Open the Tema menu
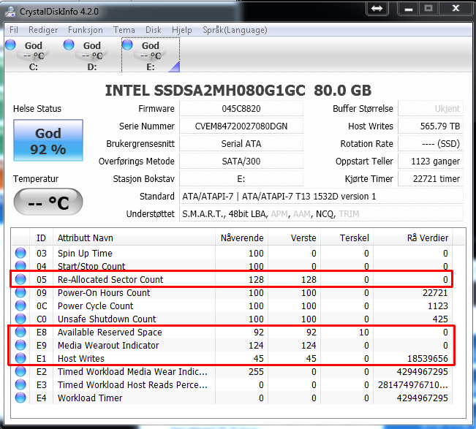The width and height of the screenshot is (476, 429). (124, 30)
